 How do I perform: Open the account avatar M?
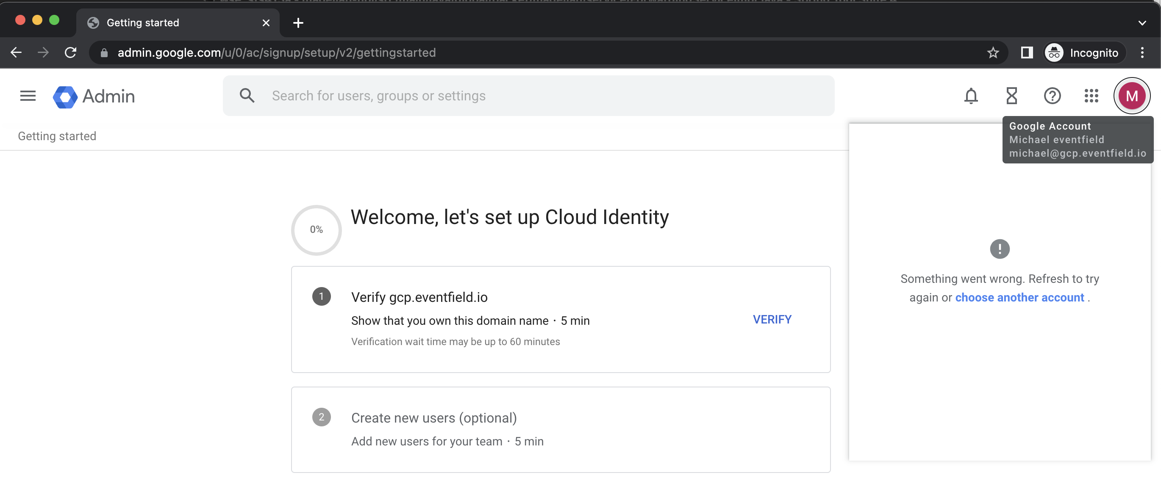coord(1132,96)
